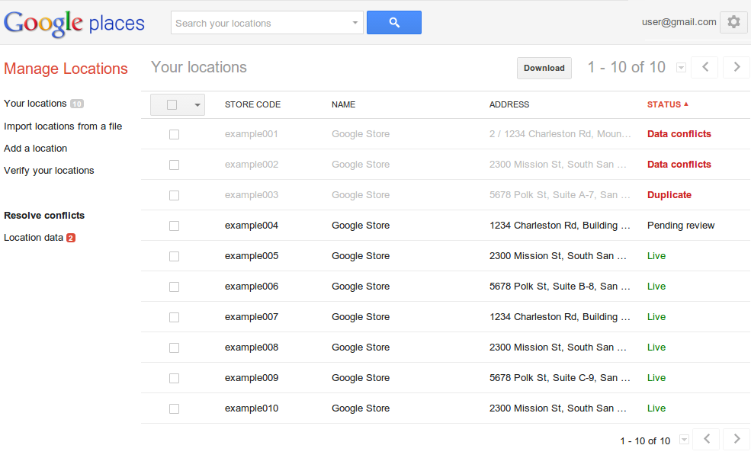
Task: Toggle the select-all checkbox in table header
Action: click(x=172, y=105)
